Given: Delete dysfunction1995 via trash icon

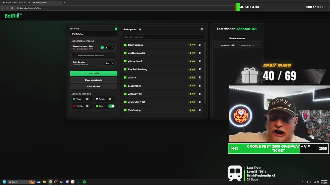Looking at the screenshot, I should tap(200, 102).
